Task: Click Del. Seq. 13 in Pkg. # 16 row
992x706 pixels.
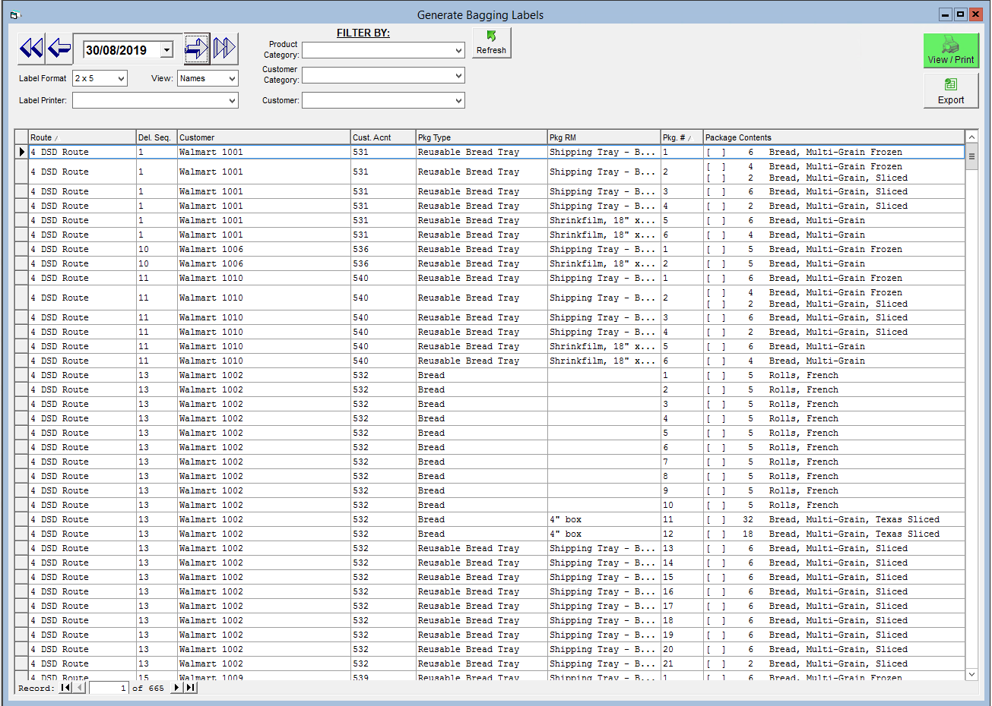Action: 144,591
